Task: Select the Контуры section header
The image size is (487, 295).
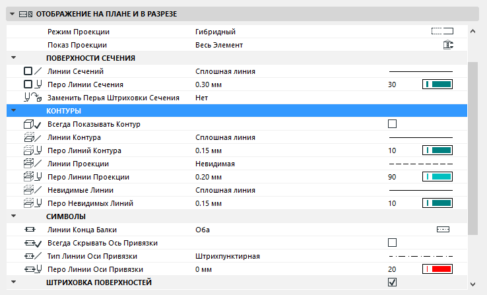Action: pyautogui.click(x=65, y=111)
